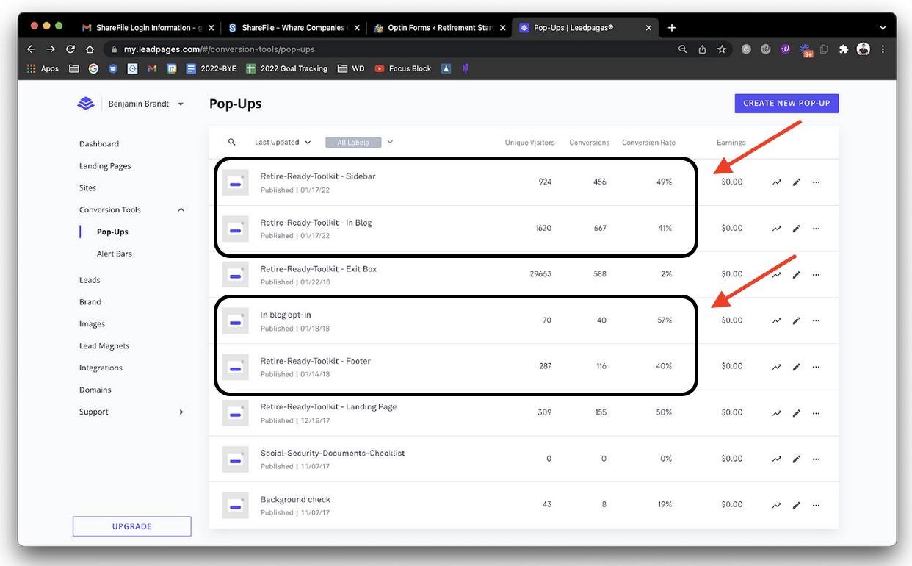The height and width of the screenshot is (566, 912).
Task: Click the search magnifier icon in Pop-Ups list
Action: coord(232,143)
